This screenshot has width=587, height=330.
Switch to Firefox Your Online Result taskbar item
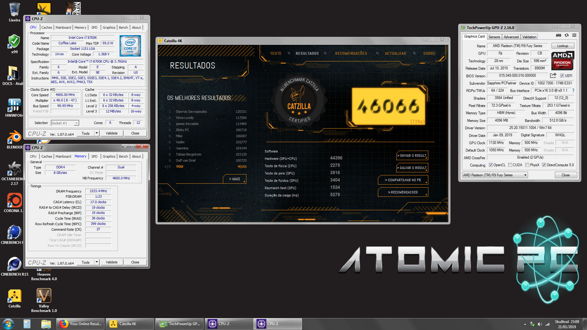click(81, 324)
